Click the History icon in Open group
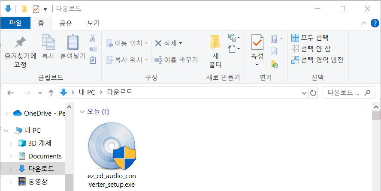 coord(274,64)
